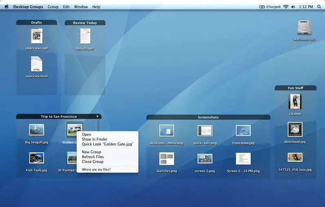Image resolution: width=325 pixels, height=207 pixels.
Task: Select the SF Painted Ladies thumbnail
Action: click(x=72, y=158)
